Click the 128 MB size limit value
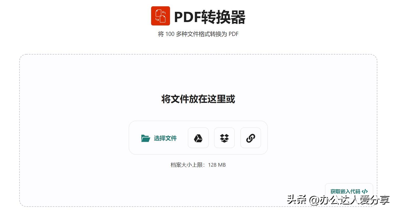 pos(217,165)
